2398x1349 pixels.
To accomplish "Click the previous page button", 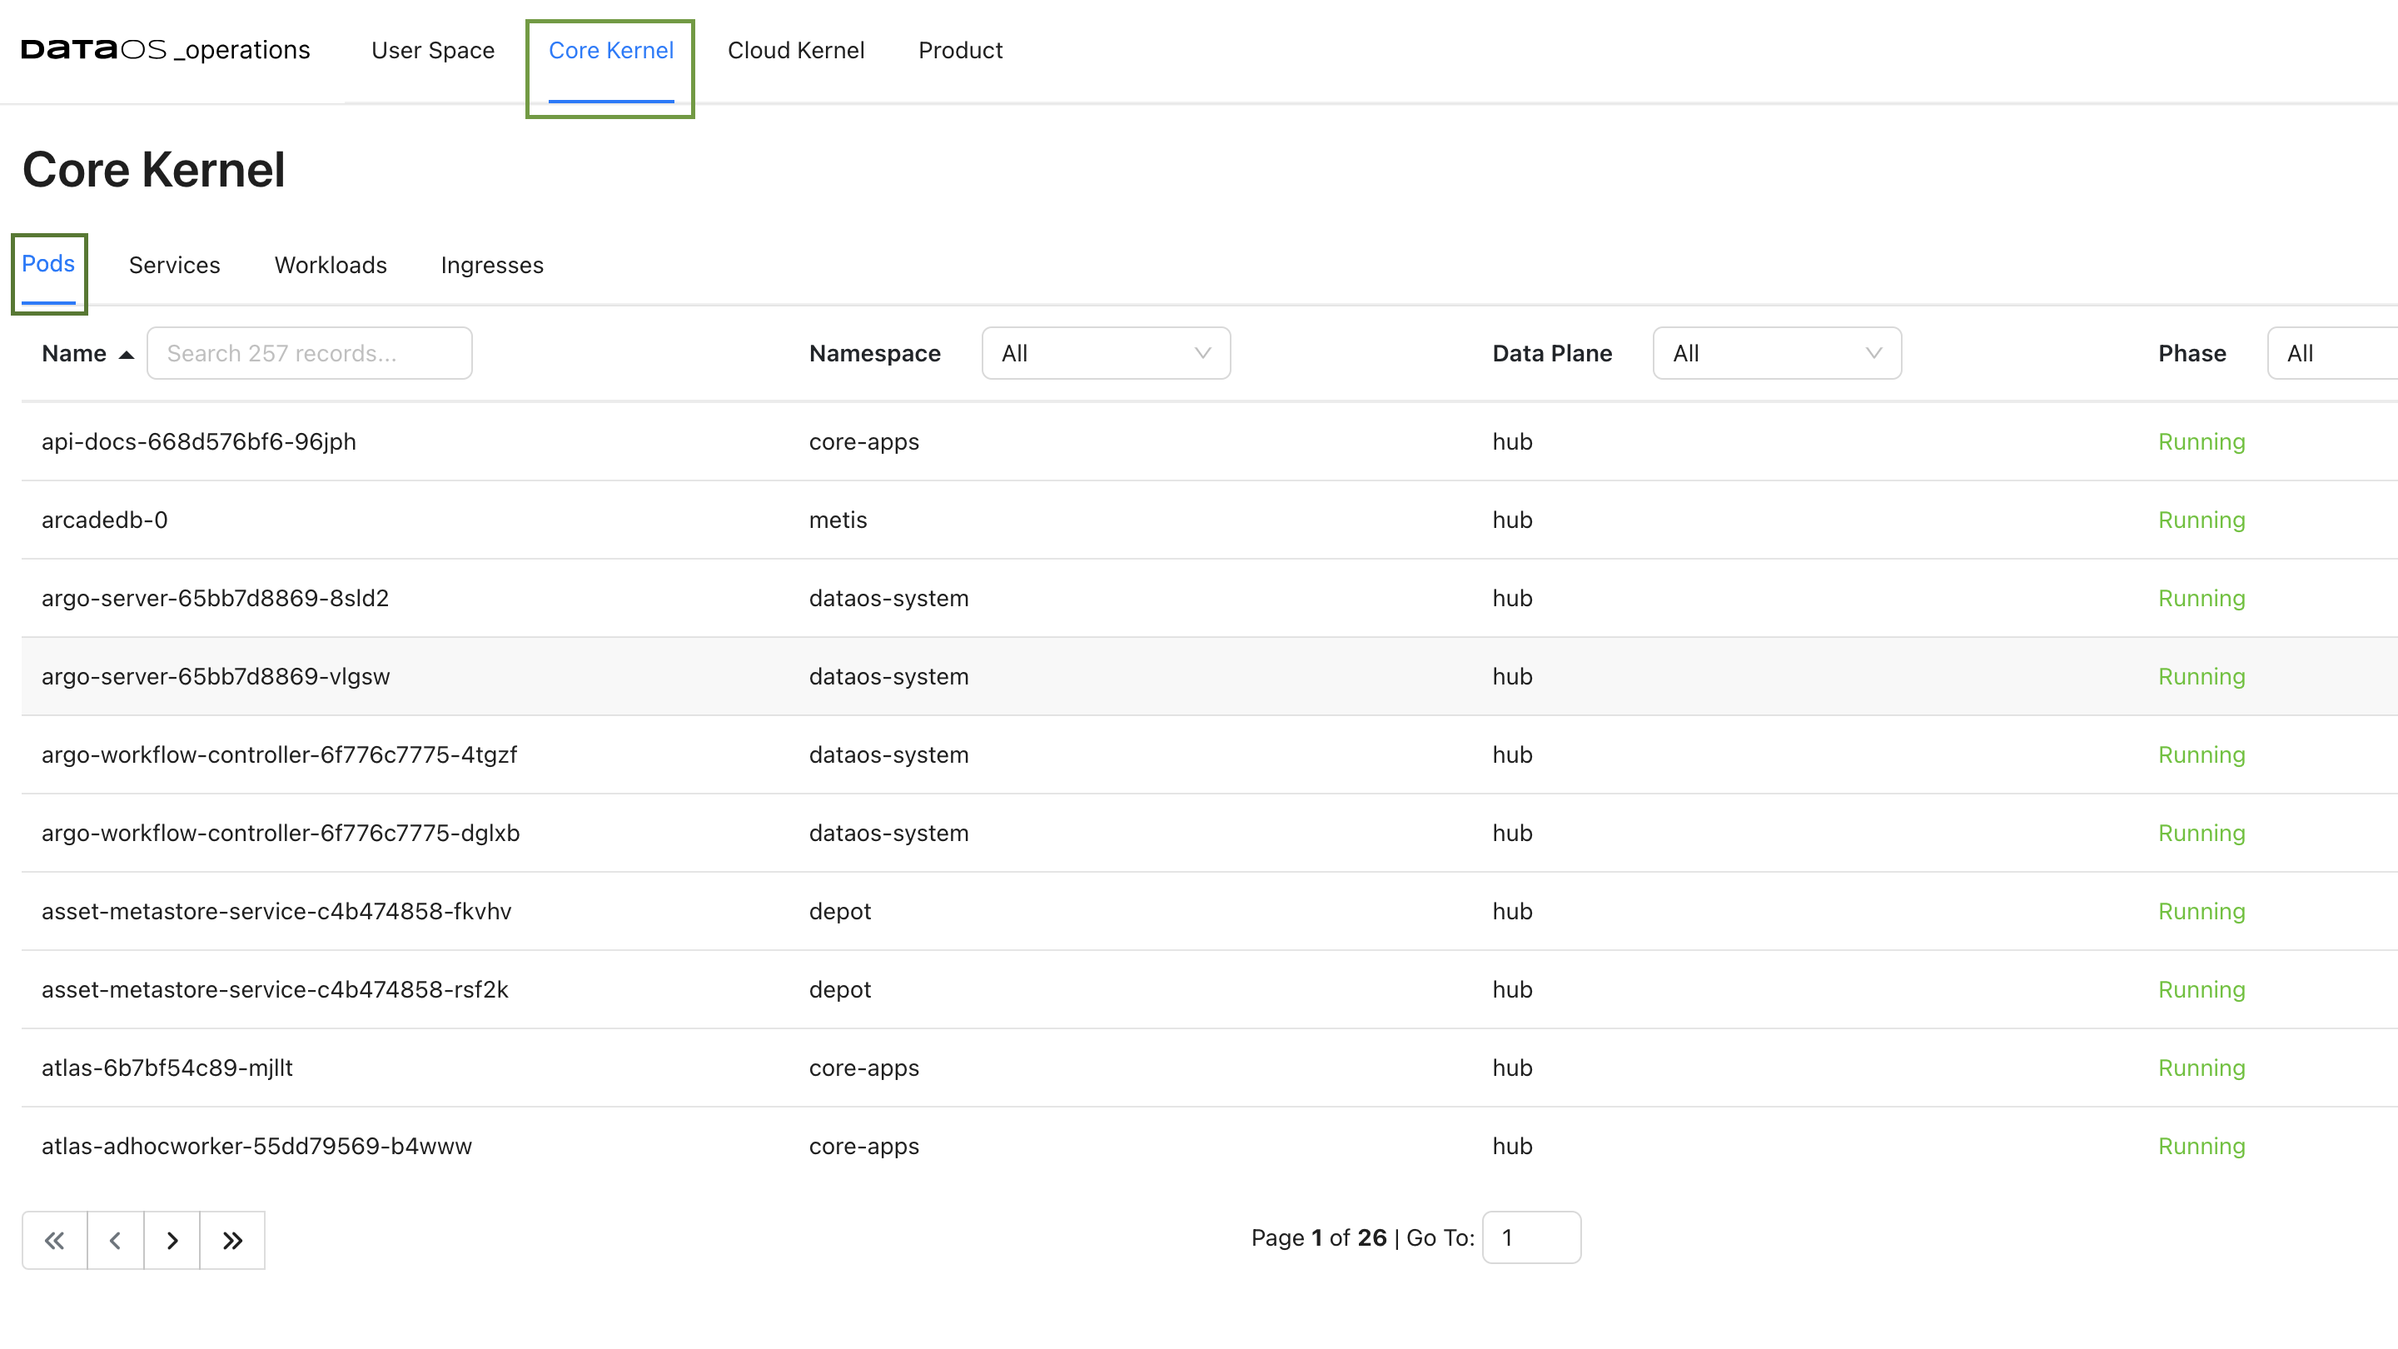I will pyautogui.click(x=115, y=1238).
